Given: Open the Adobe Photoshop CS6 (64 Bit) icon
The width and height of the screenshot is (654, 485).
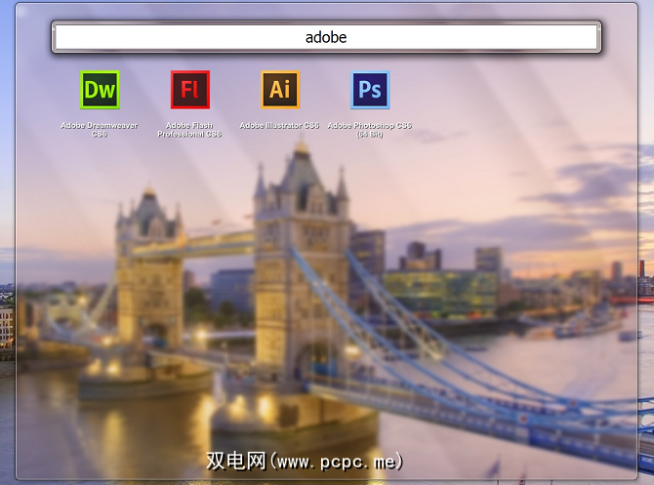Looking at the screenshot, I should pos(370,90).
